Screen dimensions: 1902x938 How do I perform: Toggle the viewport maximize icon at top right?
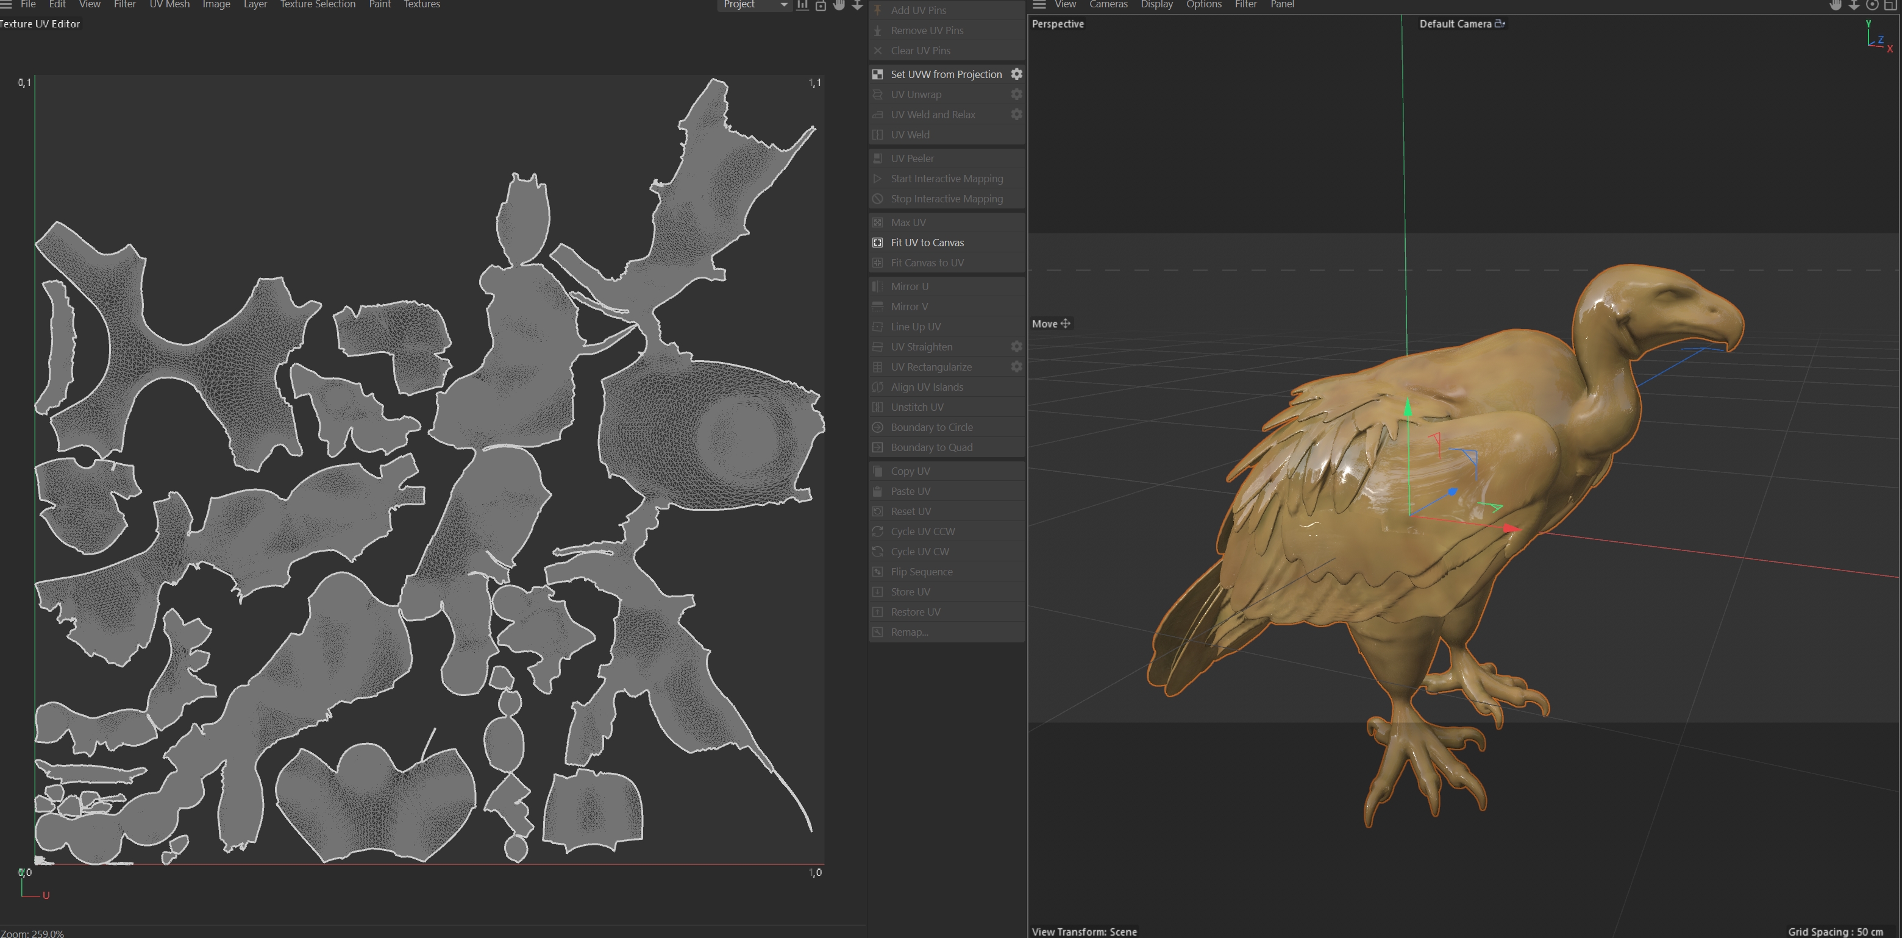(1891, 5)
